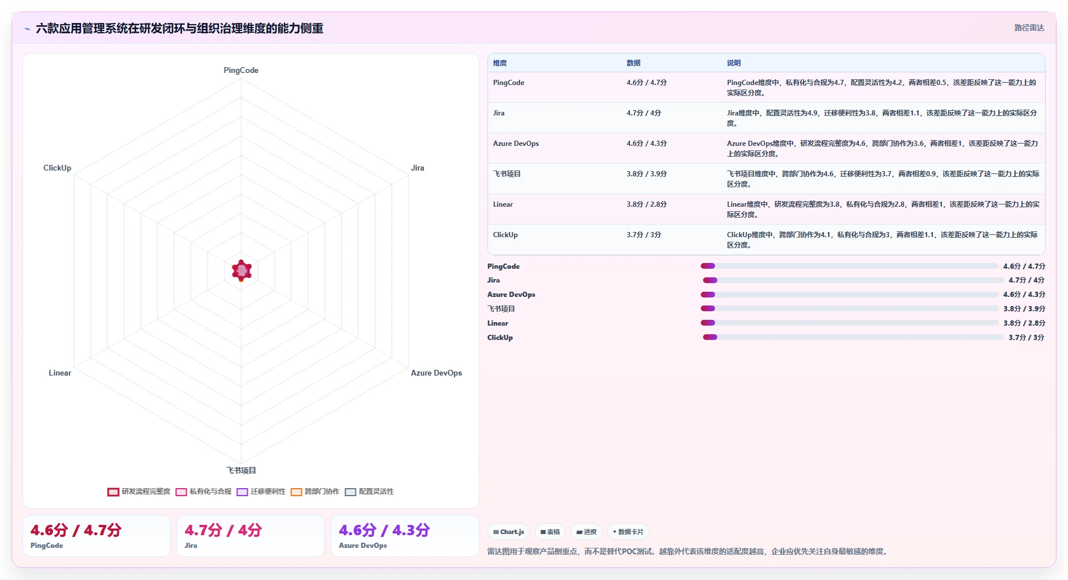This screenshot has width=1068, height=580.
Task: Click the Azure DevOps label in the progress list
Action: [x=511, y=295]
